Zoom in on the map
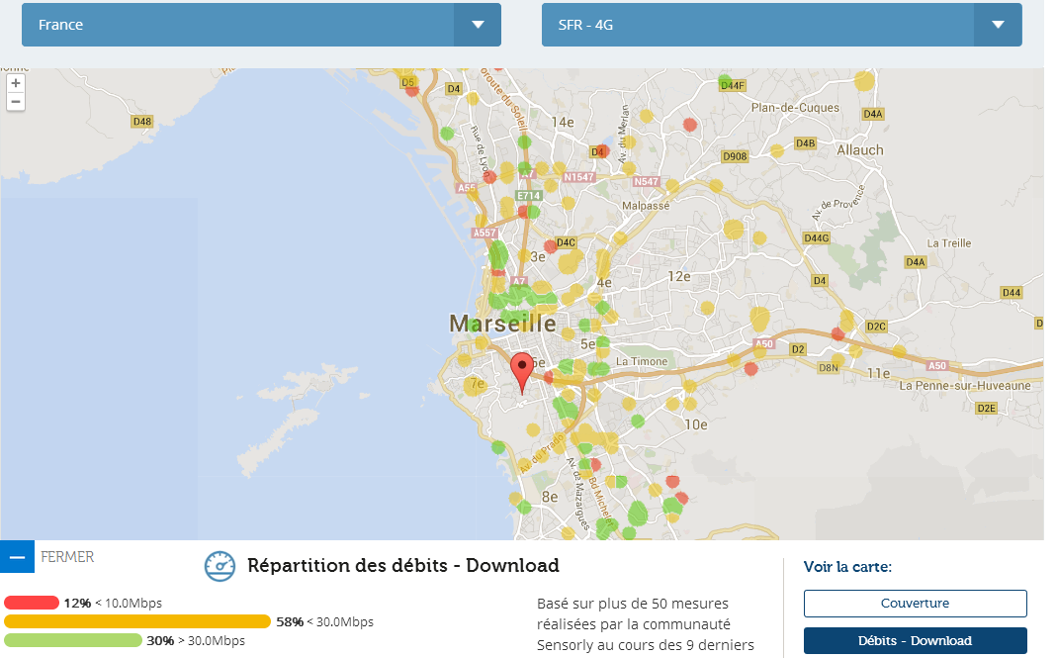This screenshot has height=658, width=1056. pos(16,83)
